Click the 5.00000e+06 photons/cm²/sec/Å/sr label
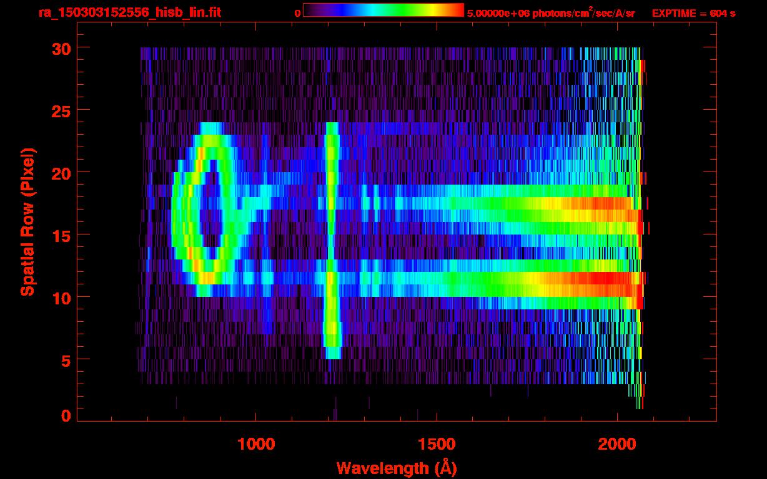The height and width of the screenshot is (479, 767). (551, 12)
